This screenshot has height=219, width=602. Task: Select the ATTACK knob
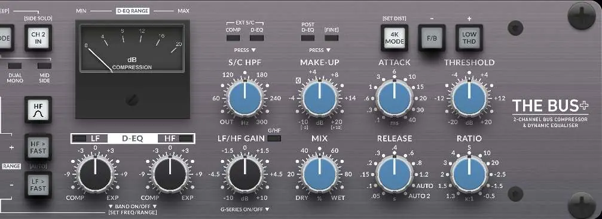tap(395, 98)
